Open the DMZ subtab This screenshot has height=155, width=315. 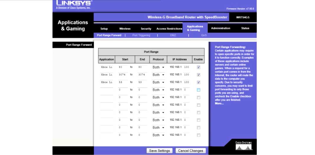tap(173, 35)
